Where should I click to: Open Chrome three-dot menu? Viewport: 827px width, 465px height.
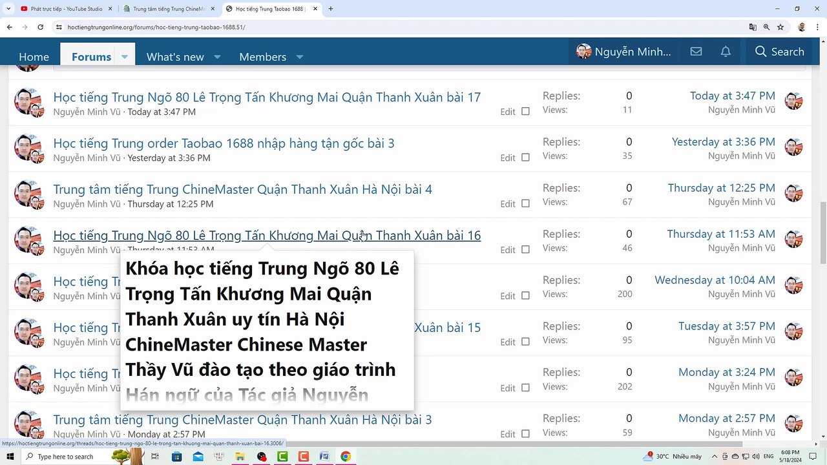click(816, 27)
